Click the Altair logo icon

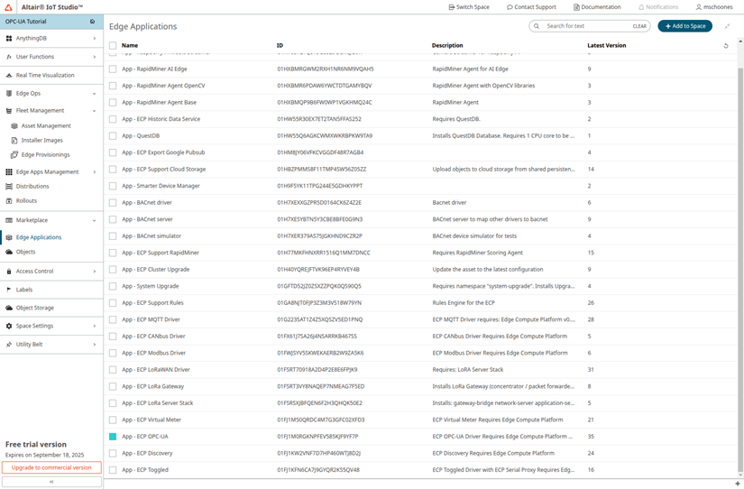coord(8,7)
